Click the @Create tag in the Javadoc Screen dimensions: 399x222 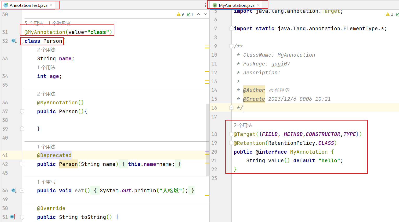click(x=254, y=99)
